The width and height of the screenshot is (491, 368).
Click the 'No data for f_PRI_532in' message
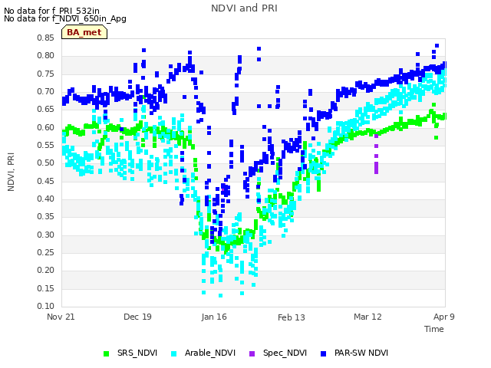(51, 11)
